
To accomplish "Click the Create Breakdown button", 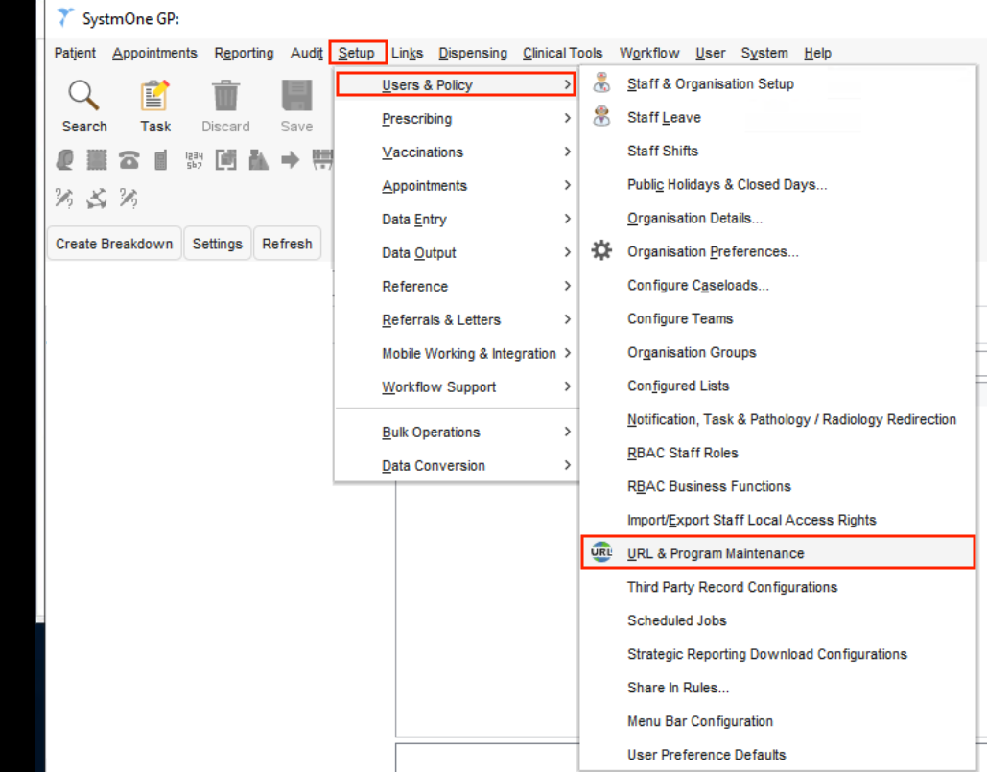I will click(114, 244).
